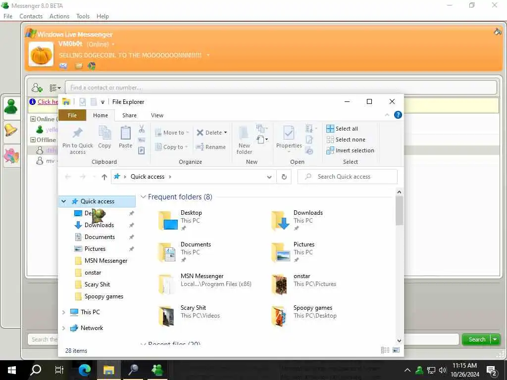Screen dimensions: 507x380
Task: Click Pin to Quick access icon
Action: point(78,133)
